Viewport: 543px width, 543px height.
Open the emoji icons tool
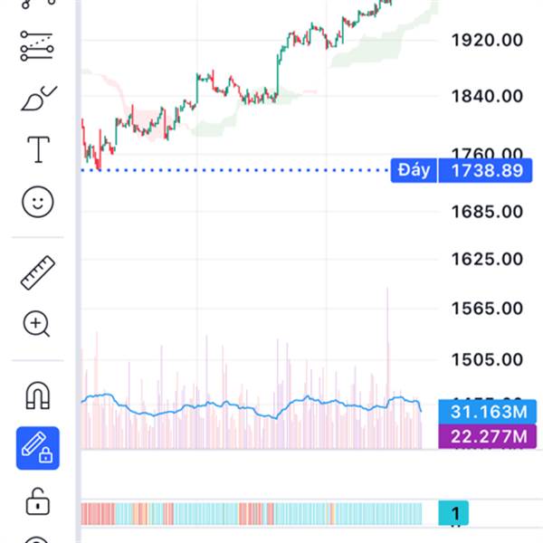click(x=37, y=201)
